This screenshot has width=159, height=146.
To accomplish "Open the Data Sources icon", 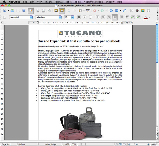I will coord(149,11).
